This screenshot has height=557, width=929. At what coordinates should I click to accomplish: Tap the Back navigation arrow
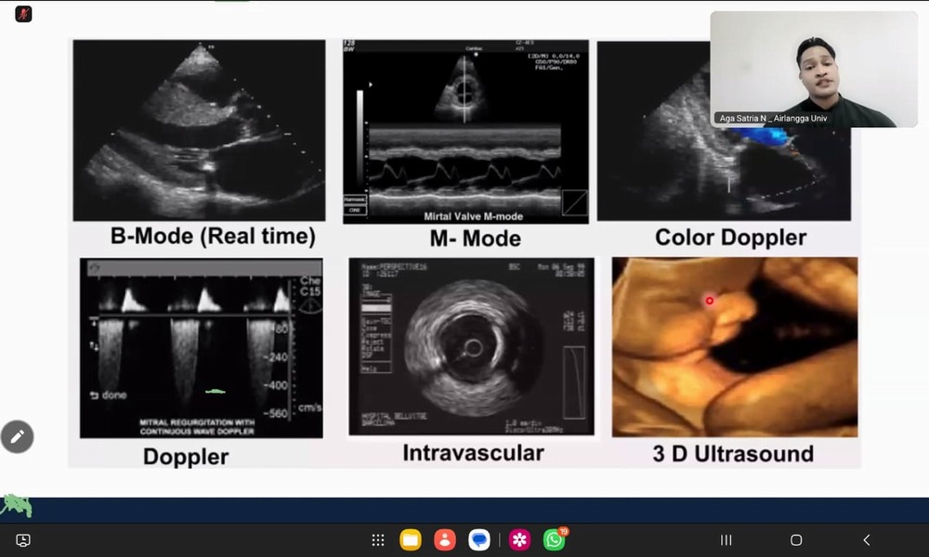click(866, 540)
